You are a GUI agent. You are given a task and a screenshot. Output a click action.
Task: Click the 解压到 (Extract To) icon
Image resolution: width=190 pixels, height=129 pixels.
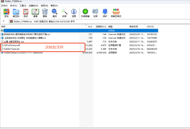16,13
